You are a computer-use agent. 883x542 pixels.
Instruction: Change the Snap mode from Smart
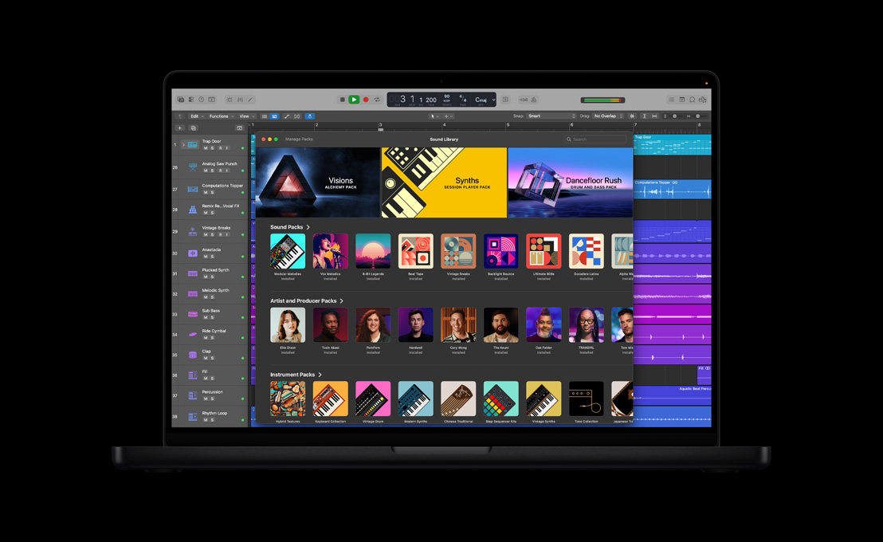click(550, 116)
